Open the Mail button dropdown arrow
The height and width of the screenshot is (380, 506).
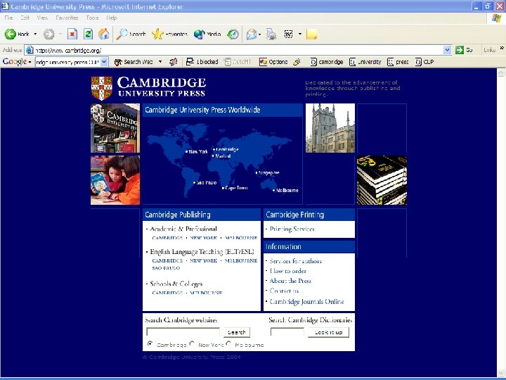pyautogui.click(x=259, y=34)
